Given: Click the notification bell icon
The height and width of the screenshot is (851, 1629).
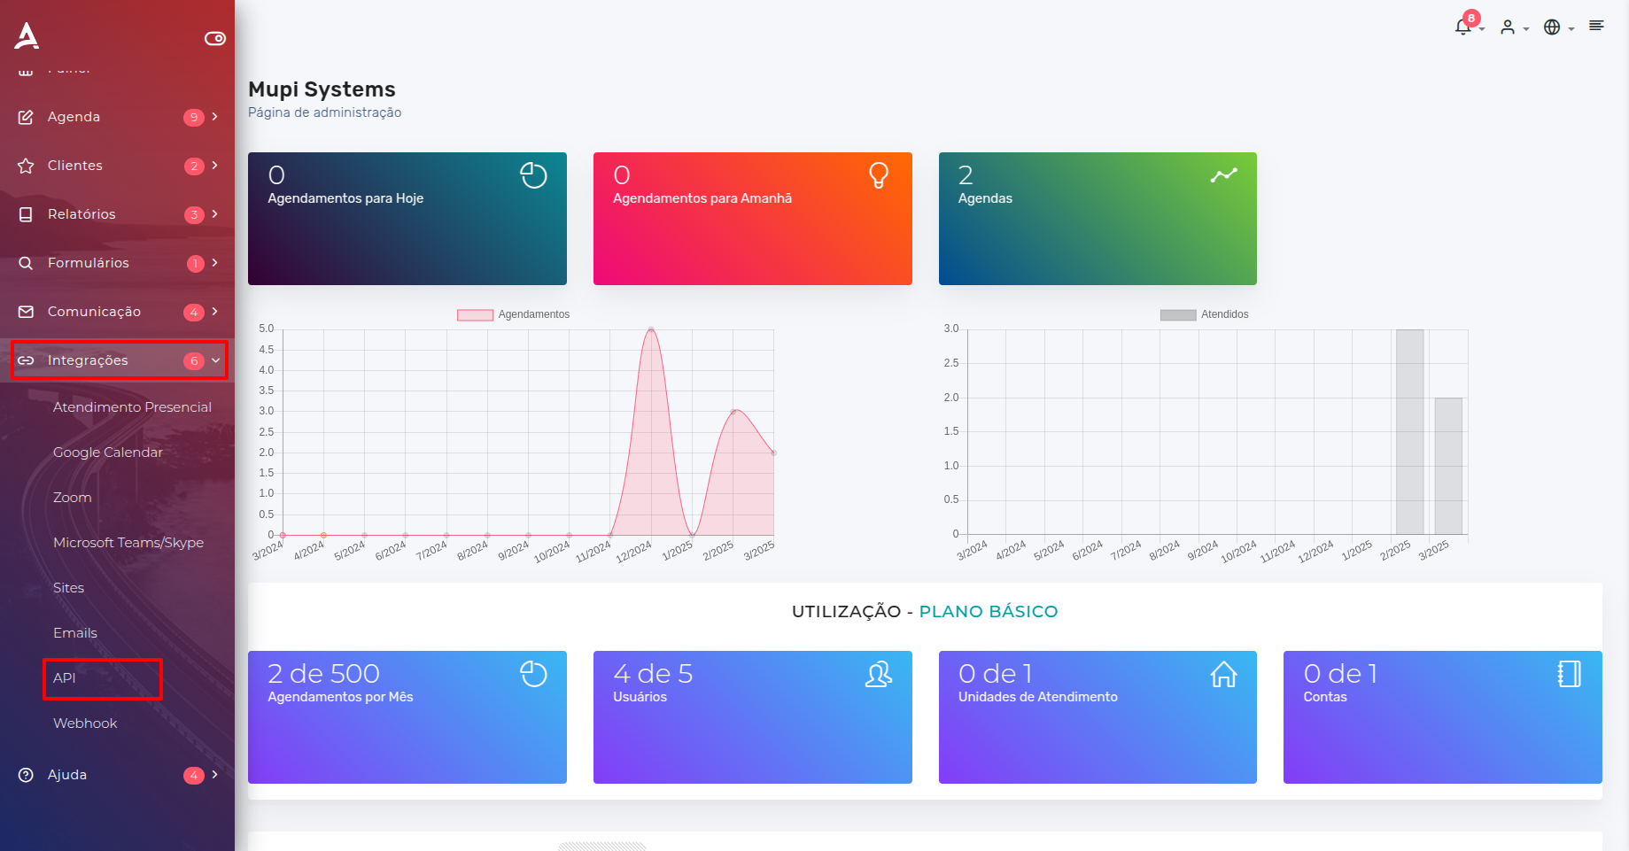Looking at the screenshot, I should click(x=1462, y=27).
